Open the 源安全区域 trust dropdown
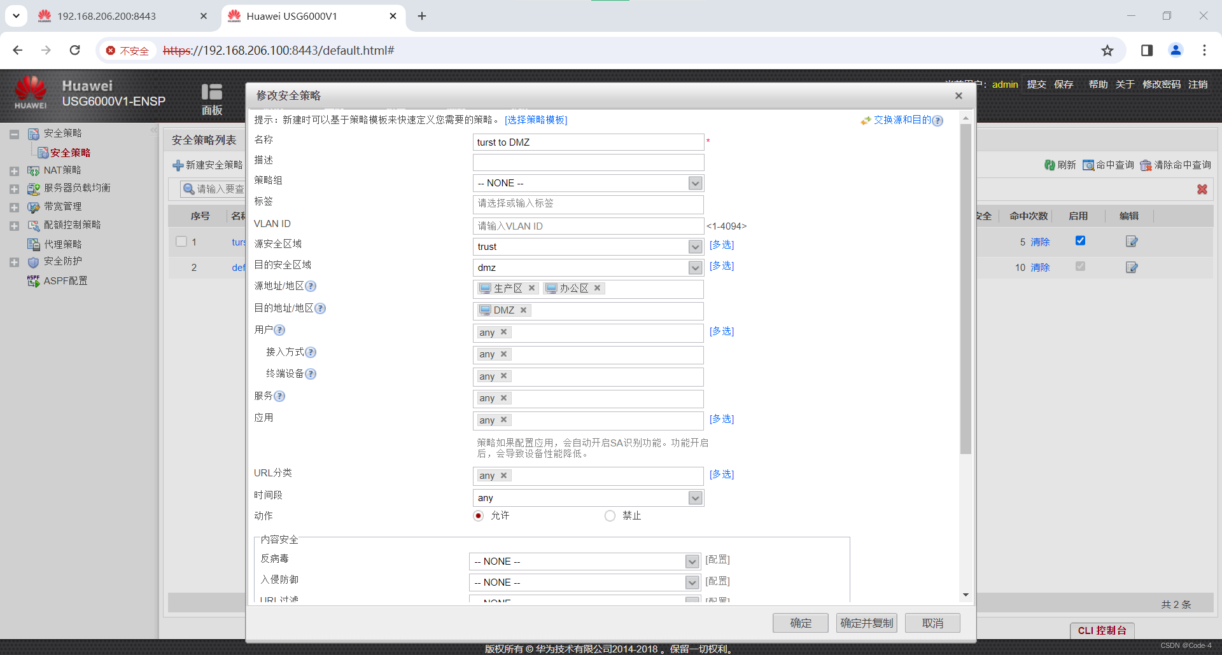Screen dimensions: 1222x655 coord(696,247)
